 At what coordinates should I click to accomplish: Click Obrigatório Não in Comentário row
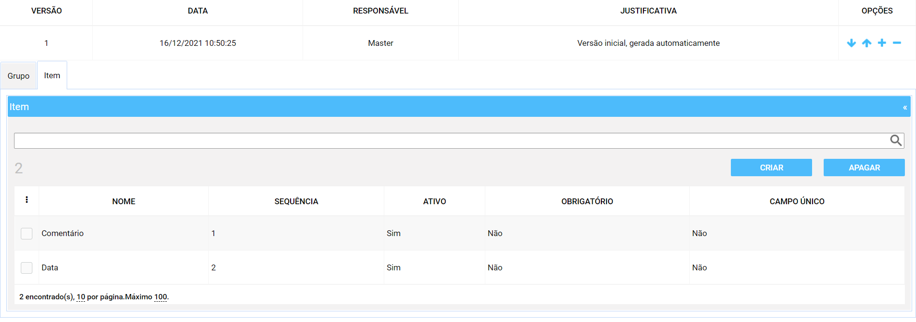[495, 233]
